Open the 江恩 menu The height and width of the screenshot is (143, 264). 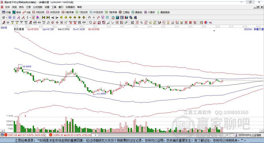pos(28,7)
